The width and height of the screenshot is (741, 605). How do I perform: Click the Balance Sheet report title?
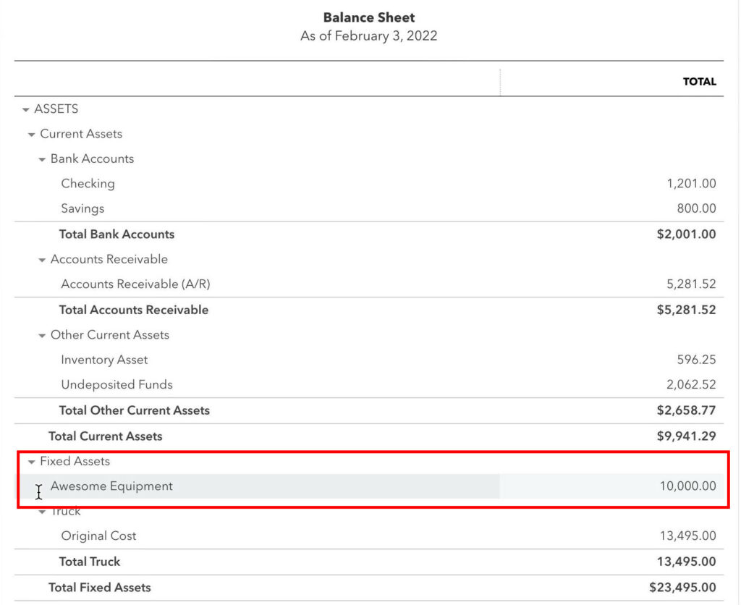(369, 17)
